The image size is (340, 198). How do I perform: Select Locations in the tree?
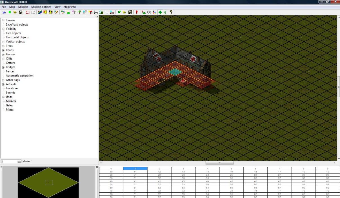[x=12, y=88]
